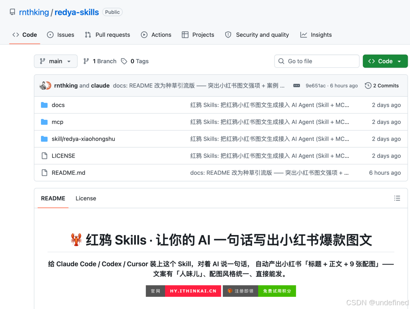This screenshot has width=410, height=309.
Task: Open claude co-author link
Action: point(100,85)
